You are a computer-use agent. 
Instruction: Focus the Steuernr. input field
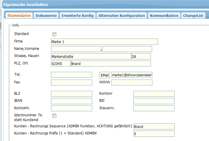click(154, 108)
